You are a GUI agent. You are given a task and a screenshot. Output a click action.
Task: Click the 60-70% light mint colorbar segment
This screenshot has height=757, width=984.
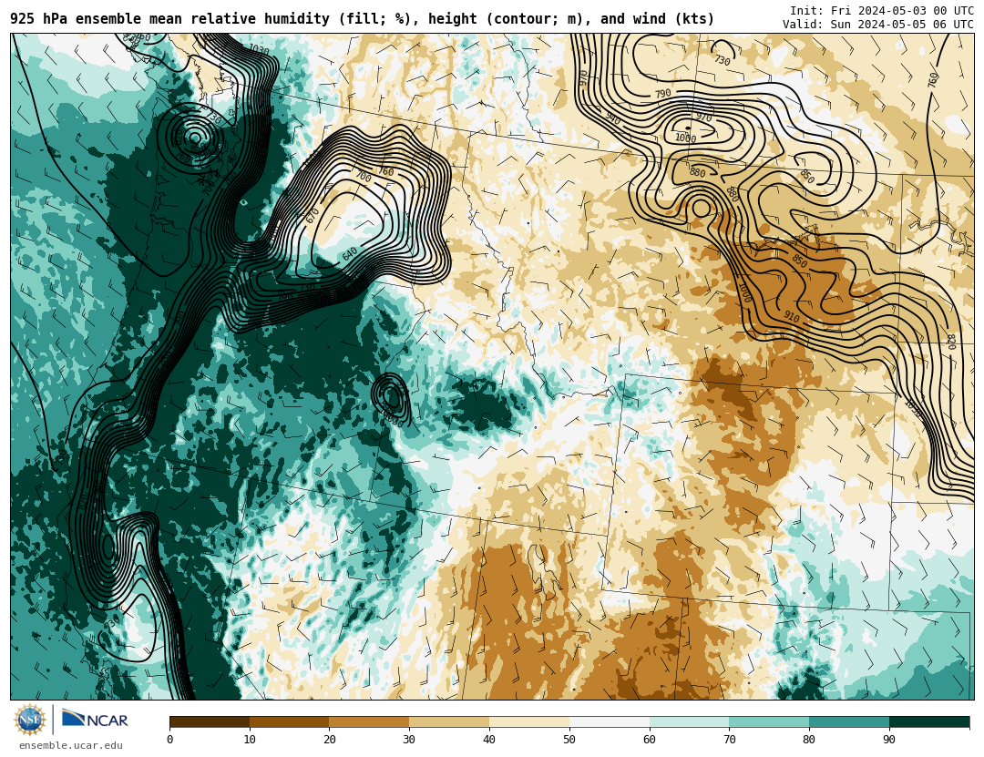[x=689, y=721]
